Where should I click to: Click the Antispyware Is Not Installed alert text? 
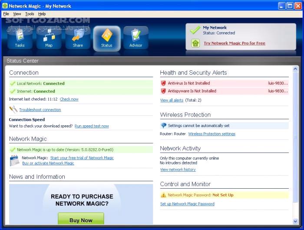[192, 91]
